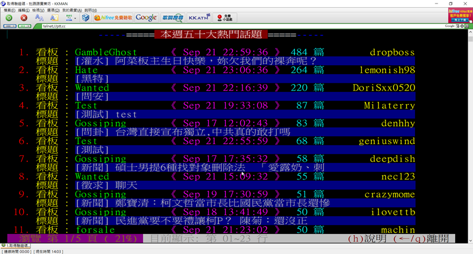Image resolution: width=473 pixels, height=254 pixels.
Task: Click the author name Milaterry
Action: pos(390,106)
